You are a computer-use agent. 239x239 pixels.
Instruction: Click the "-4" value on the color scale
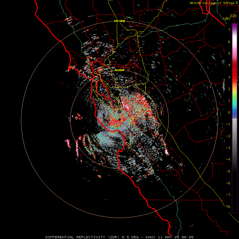pos(228,160)
